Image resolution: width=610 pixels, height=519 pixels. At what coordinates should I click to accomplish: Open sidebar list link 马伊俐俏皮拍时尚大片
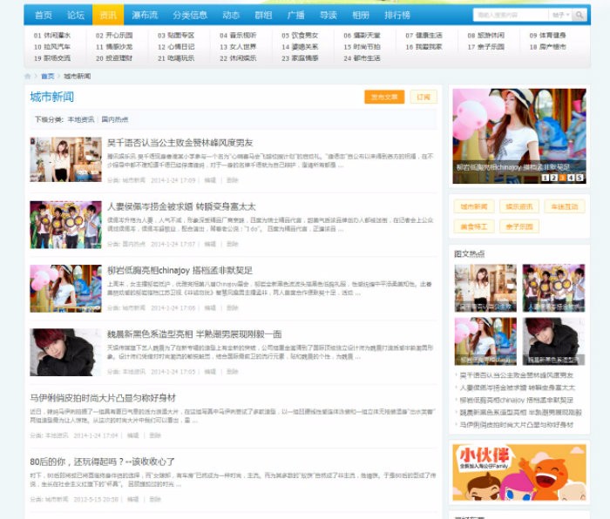coord(517,425)
